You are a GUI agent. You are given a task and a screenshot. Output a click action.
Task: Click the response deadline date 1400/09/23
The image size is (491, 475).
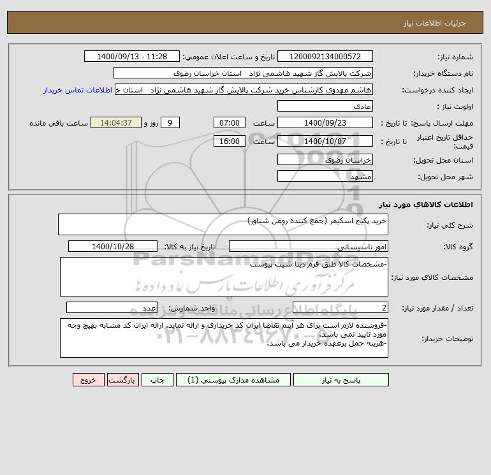click(x=325, y=123)
